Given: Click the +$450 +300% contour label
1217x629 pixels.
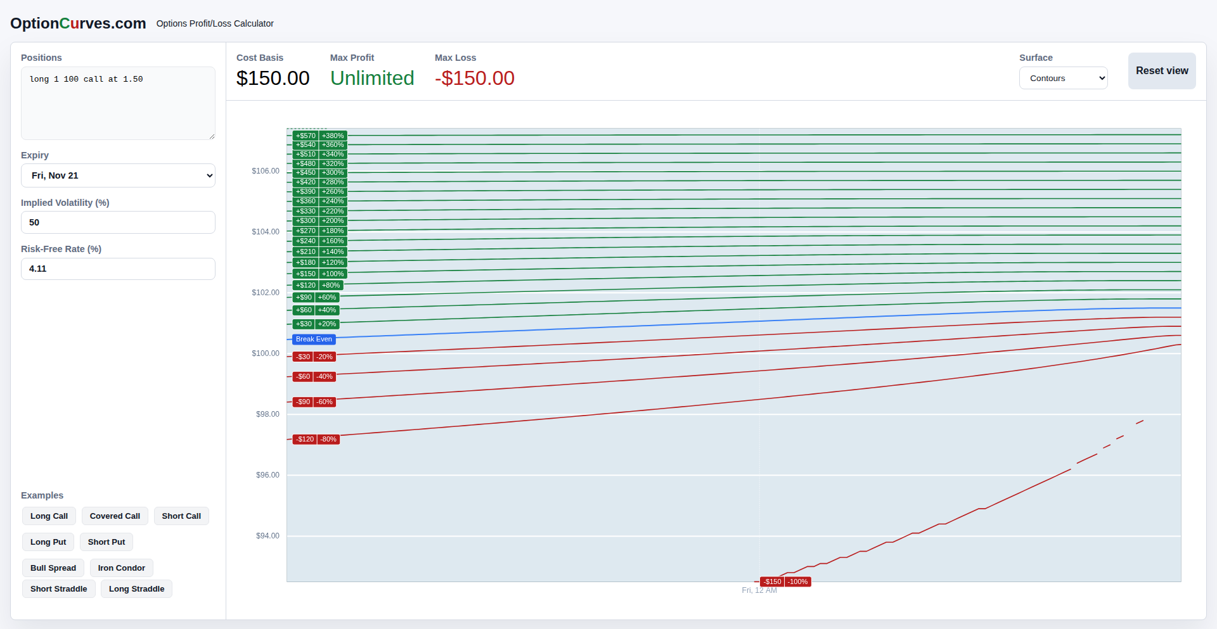Looking at the screenshot, I should (319, 173).
